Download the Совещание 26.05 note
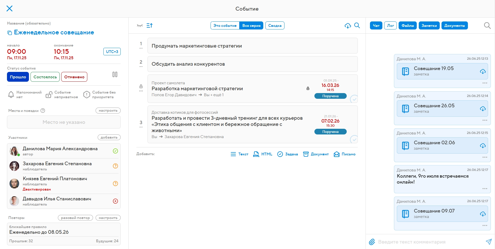 point(483,109)
